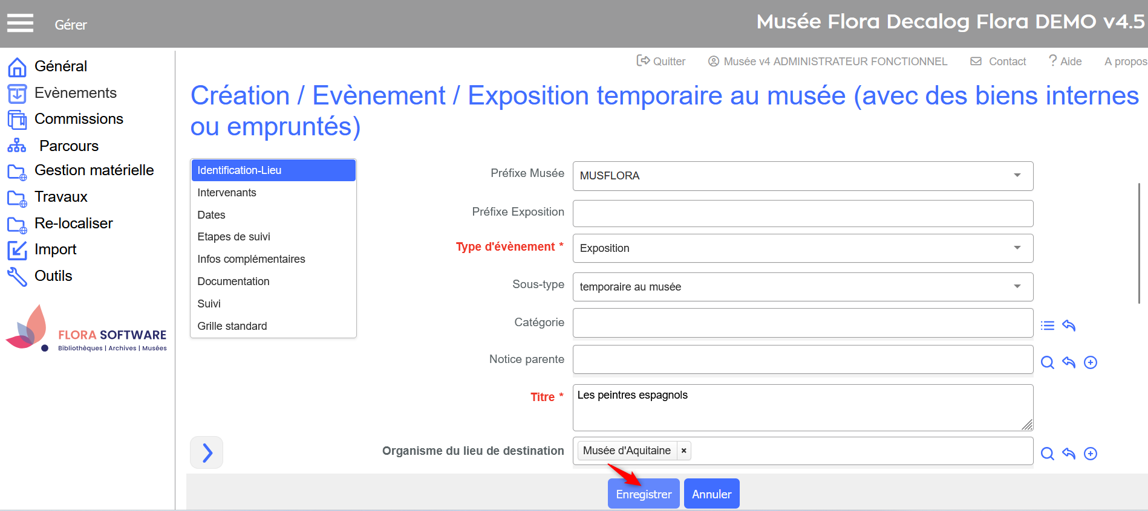Click the Annuler button
1148x511 pixels.
[711, 494]
